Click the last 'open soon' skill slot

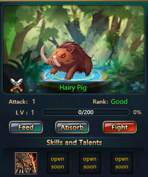coord(122,163)
